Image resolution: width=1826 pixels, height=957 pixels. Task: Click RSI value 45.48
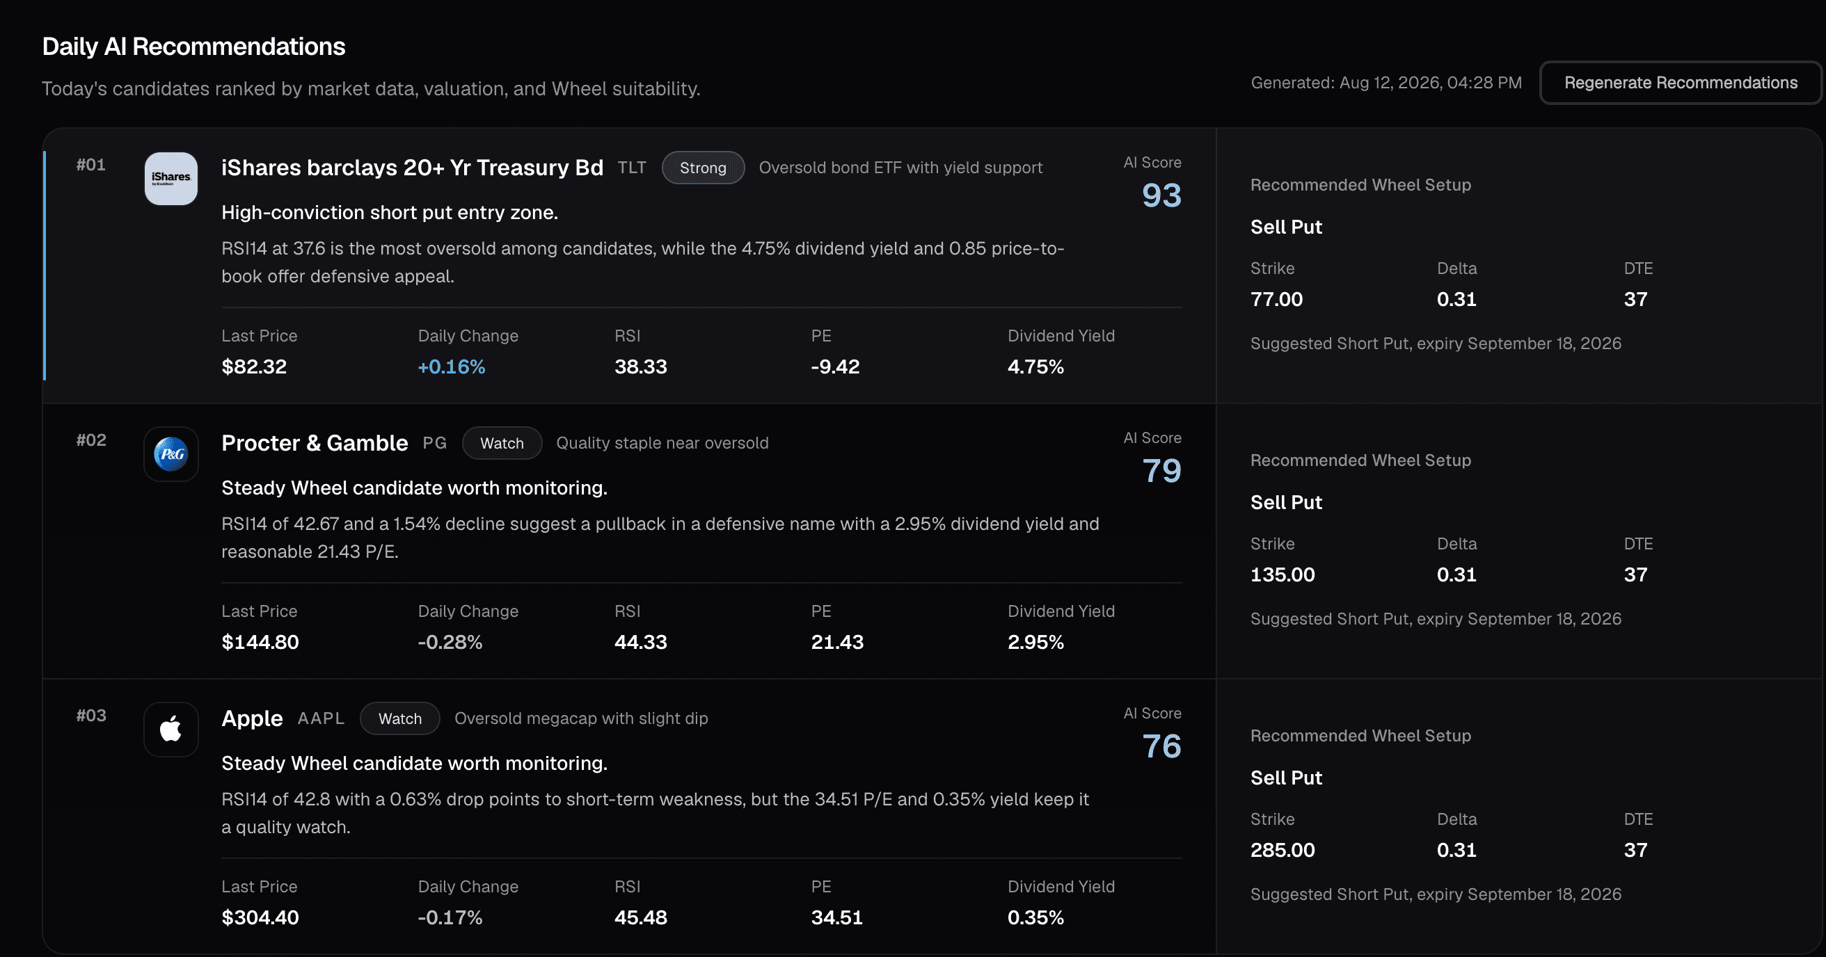[641, 918]
